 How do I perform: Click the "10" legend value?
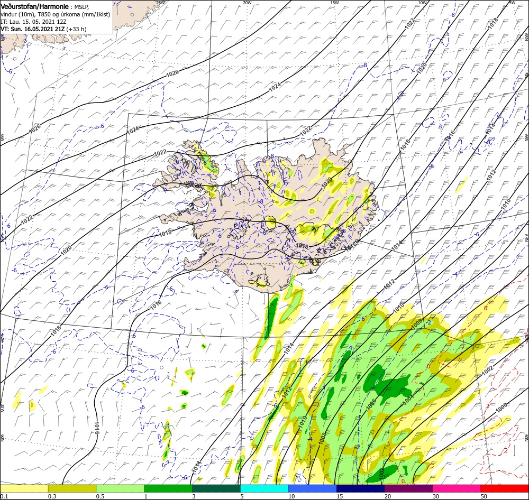pos(291,496)
